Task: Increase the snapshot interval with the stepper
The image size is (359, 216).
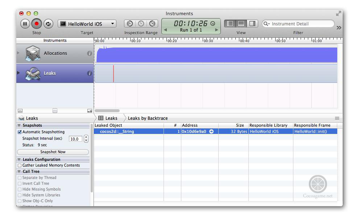Action: tap(86, 137)
